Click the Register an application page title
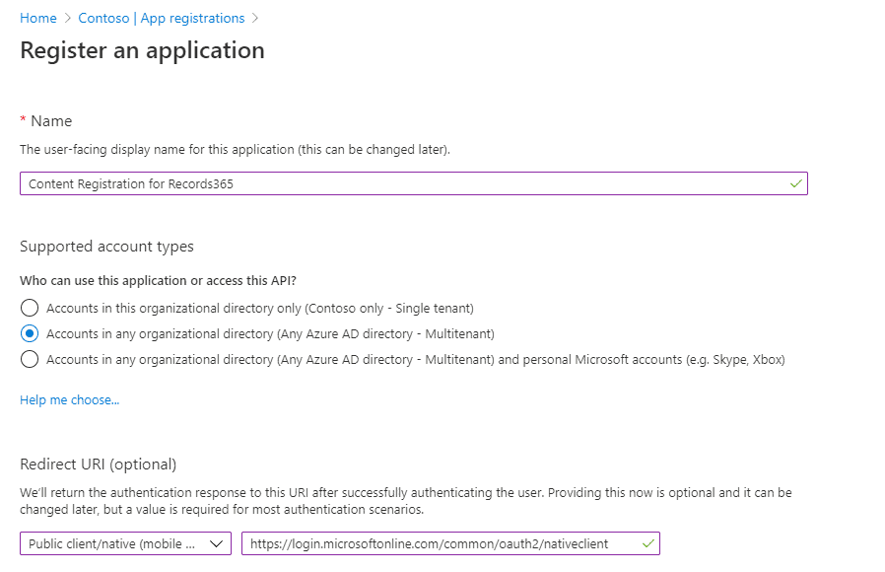The height and width of the screenshot is (572, 885). (x=142, y=50)
